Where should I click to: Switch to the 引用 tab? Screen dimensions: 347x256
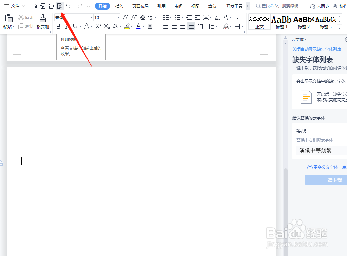[161, 6]
